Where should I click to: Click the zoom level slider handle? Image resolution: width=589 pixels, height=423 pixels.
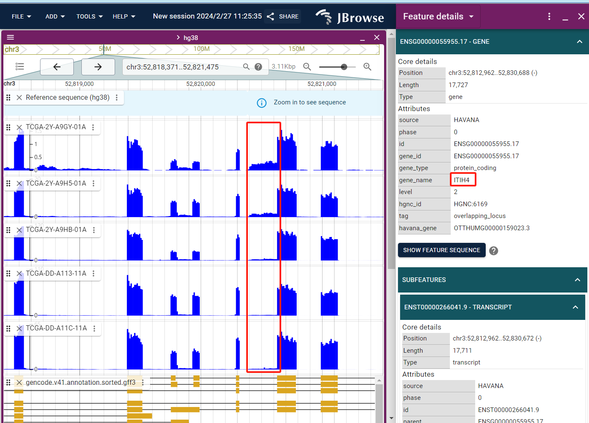coord(344,67)
